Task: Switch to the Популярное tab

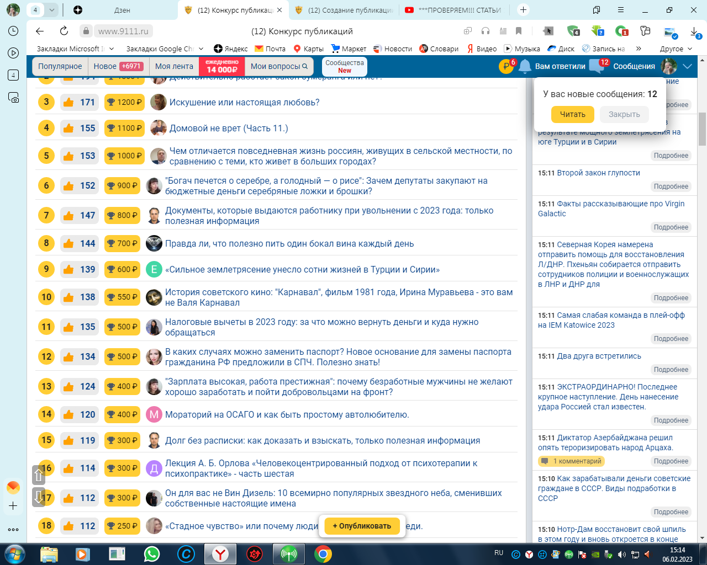Action: [x=60, y=66]
